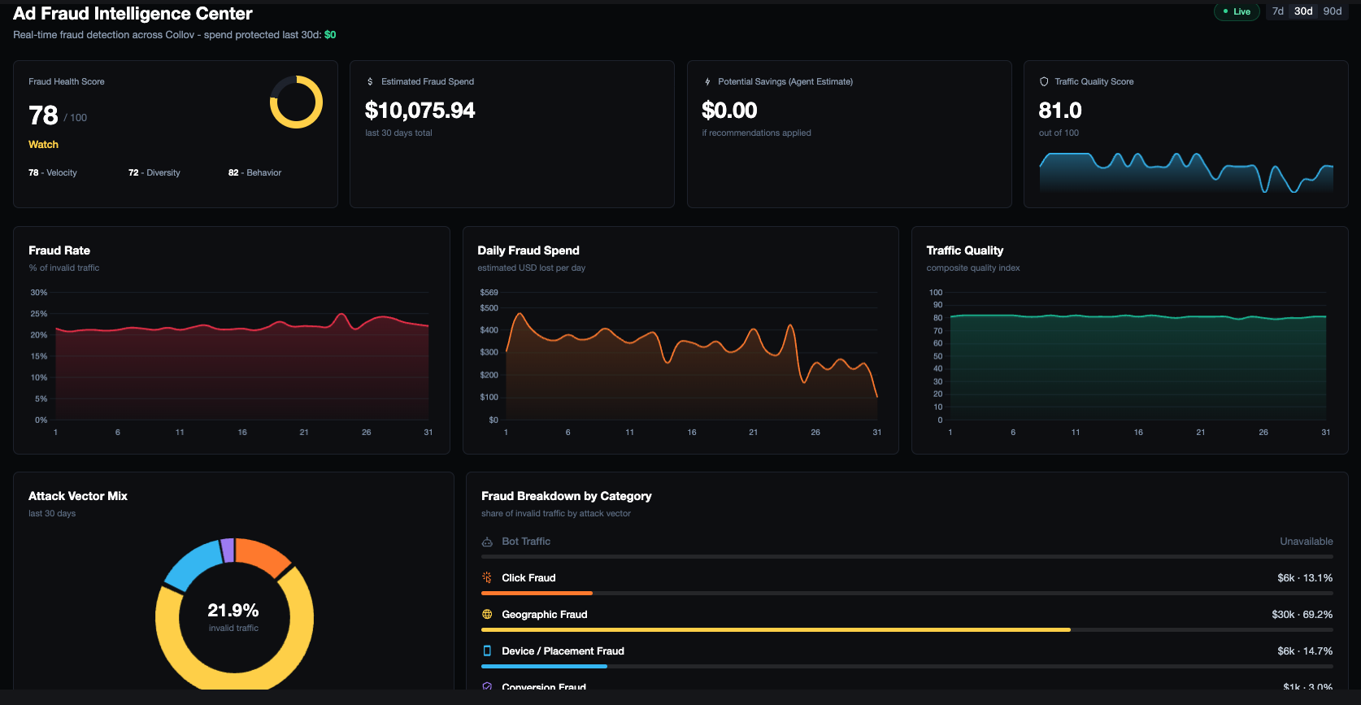This screenshot has height=705, width=1361.
Task: Click the yellow 'Watch' status label
Action: click(x=43, y=145)
